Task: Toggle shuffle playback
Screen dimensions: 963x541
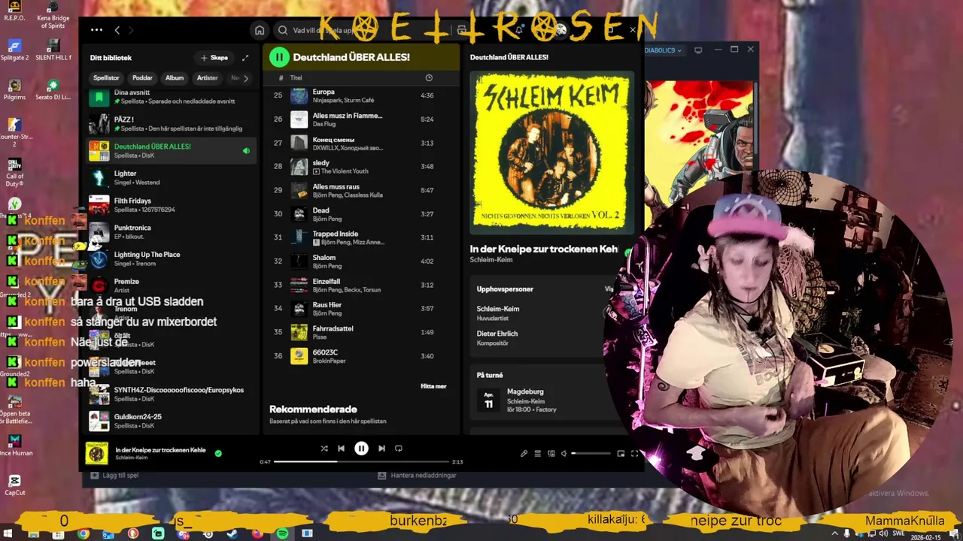Action: pos(324,449)
